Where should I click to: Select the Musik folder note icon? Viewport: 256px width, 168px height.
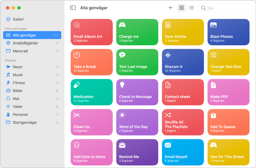click(8, 75)
